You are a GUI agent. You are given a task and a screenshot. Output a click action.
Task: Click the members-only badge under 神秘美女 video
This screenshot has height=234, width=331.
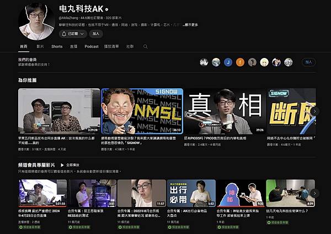(x=228, y=227)
